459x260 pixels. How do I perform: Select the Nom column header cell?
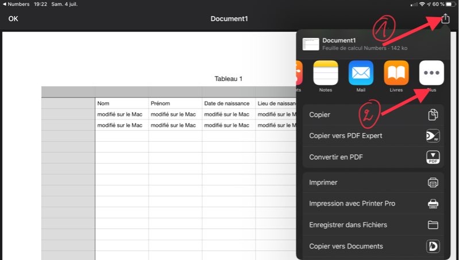121,103
